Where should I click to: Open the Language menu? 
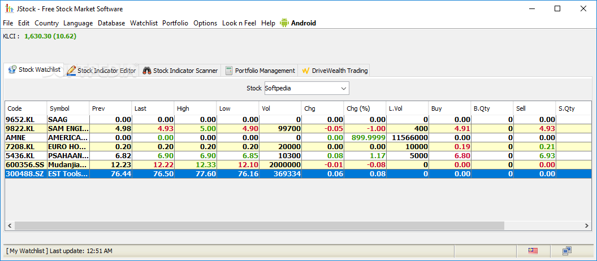pyautogui.click(x=78, y=23)
